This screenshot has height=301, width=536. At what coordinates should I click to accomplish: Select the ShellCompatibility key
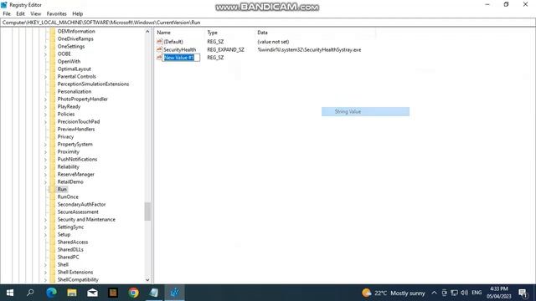coord(78,279)
